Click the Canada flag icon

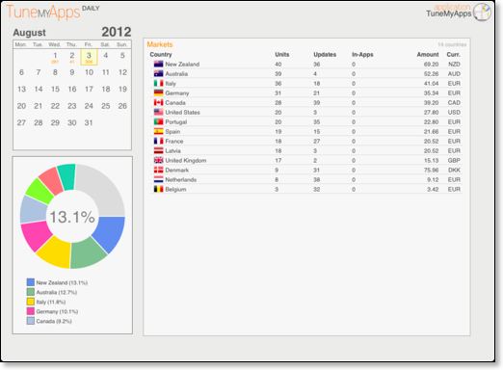coord(158,102)
